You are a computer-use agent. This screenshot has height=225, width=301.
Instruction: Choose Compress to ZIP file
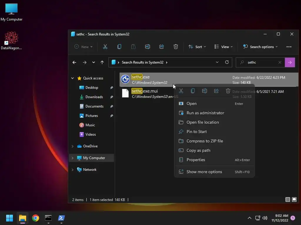pyautogui.click(x=214, y=141)
